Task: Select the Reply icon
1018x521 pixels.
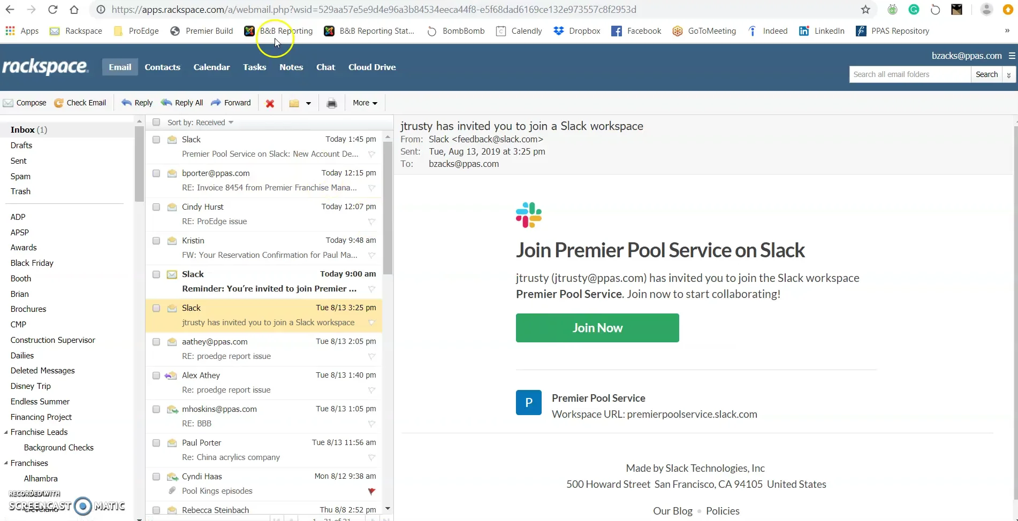Action: tap(137, 103)
